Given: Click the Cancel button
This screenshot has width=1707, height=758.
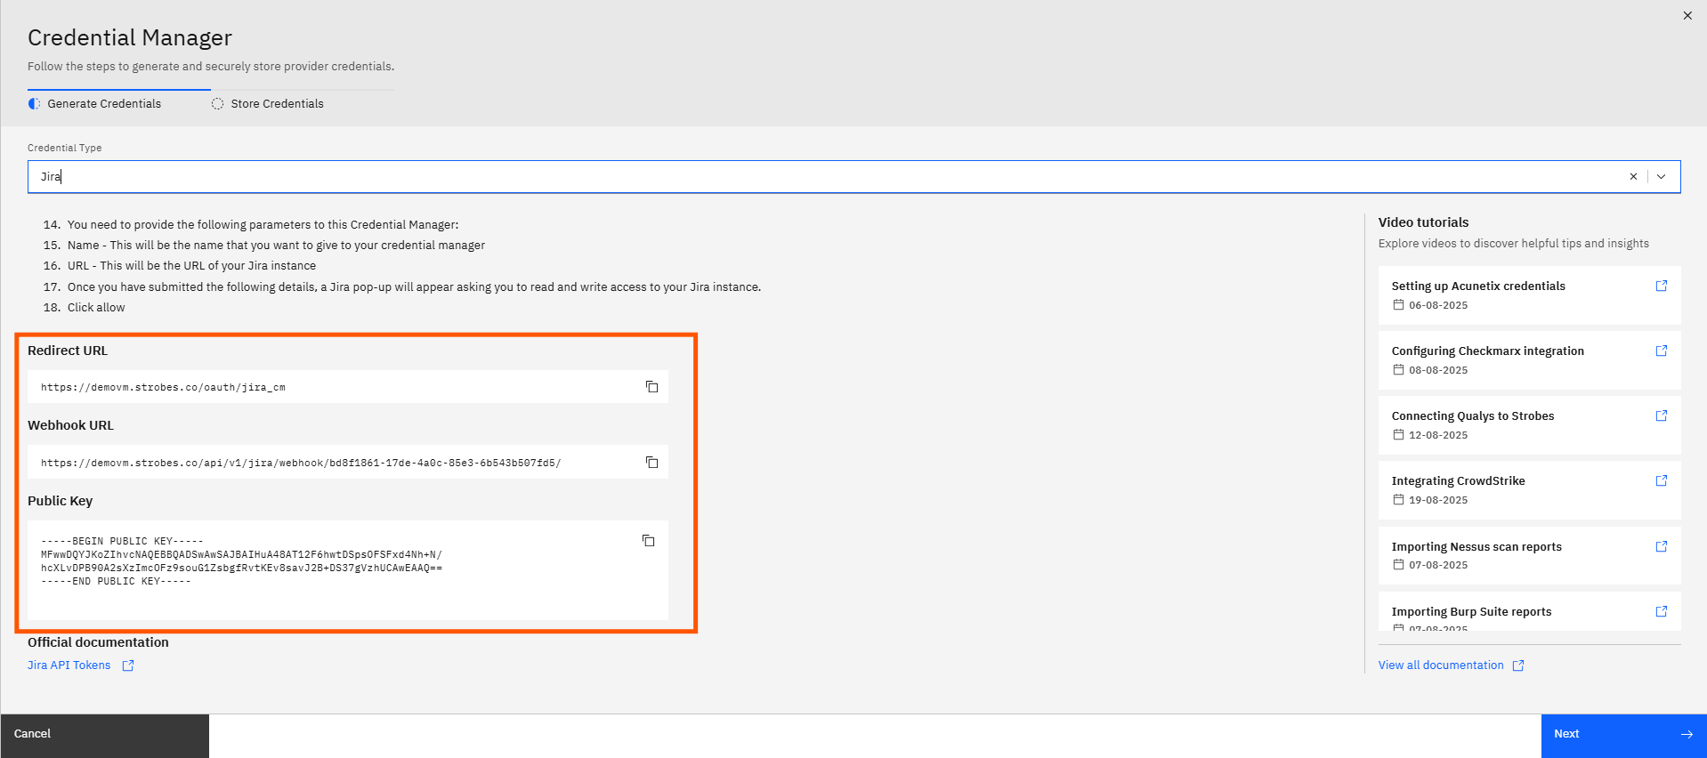Looking at the screenshot, I should (104, 734).
